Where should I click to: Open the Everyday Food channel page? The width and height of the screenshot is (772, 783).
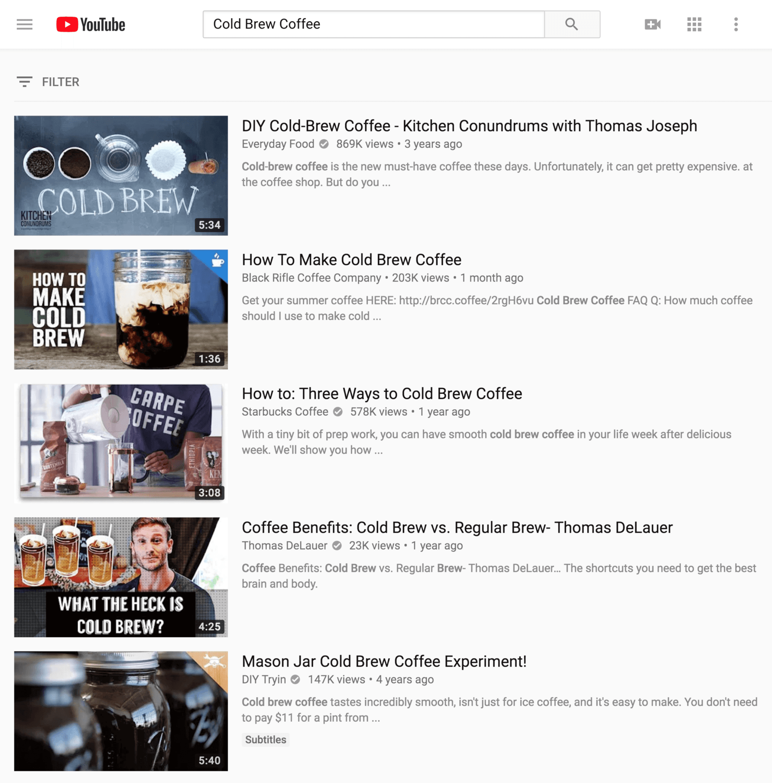coord(278,144)
